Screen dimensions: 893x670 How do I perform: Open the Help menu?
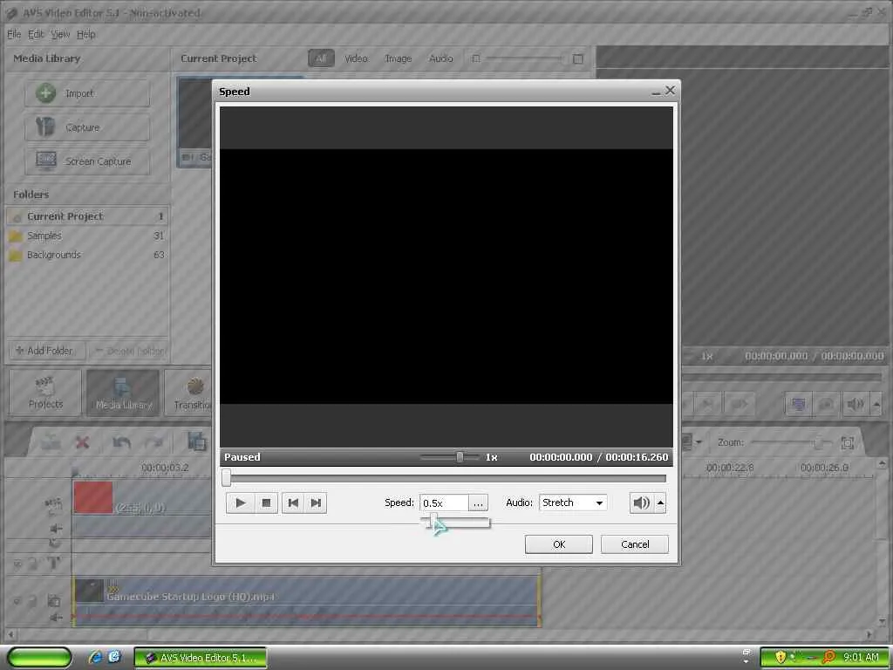(x=86, y=35)
